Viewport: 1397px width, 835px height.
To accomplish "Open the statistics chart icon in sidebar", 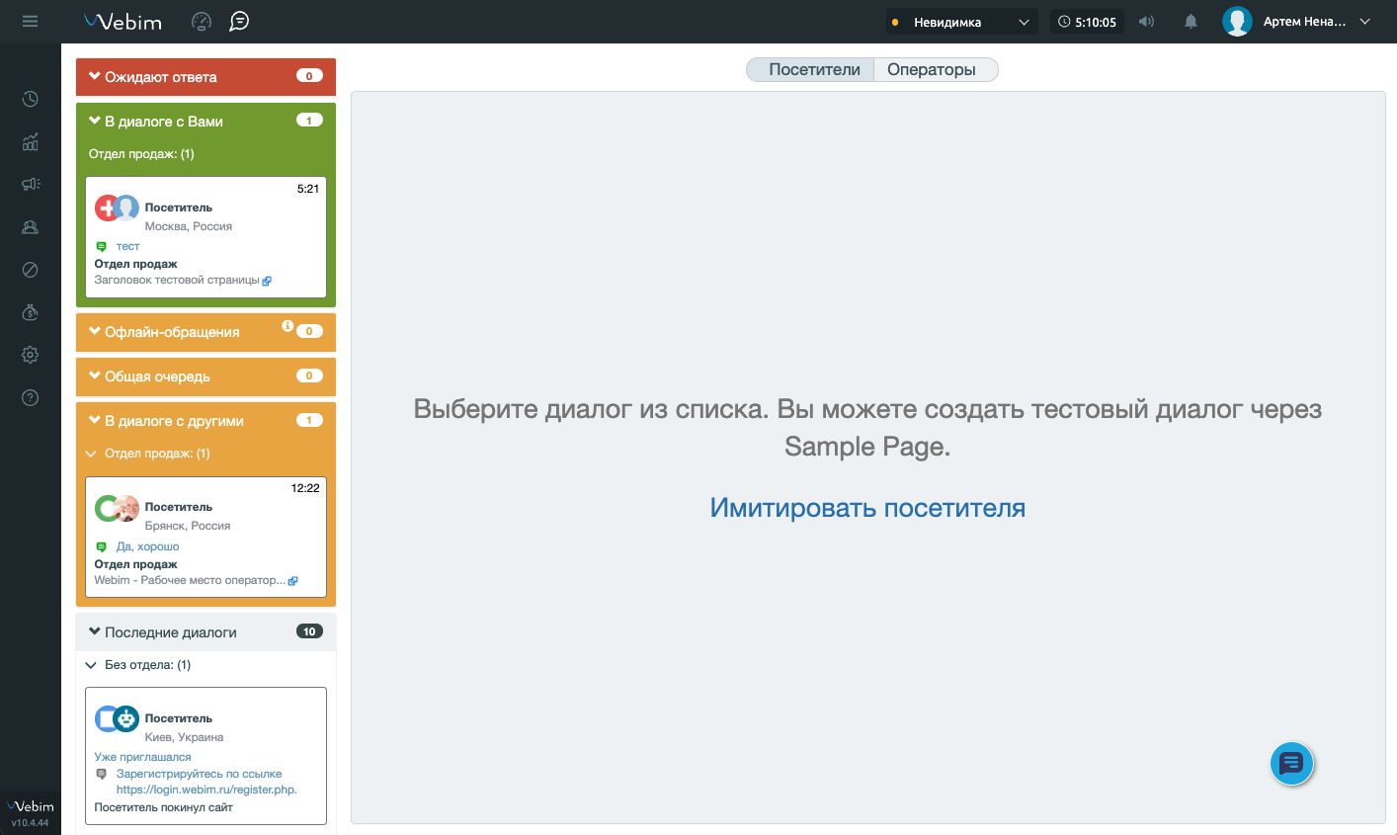I will (x=31, y=142).
